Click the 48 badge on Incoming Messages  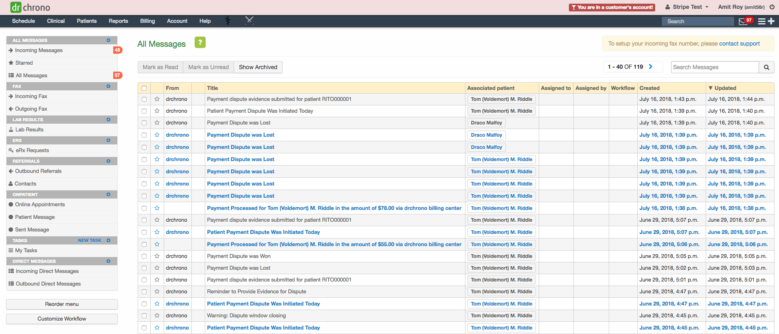pos(117,50)
